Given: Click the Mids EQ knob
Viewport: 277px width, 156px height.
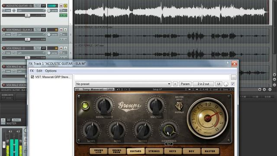Looking at the screenshot, I should pyautogui.click(x=117, y=130).
